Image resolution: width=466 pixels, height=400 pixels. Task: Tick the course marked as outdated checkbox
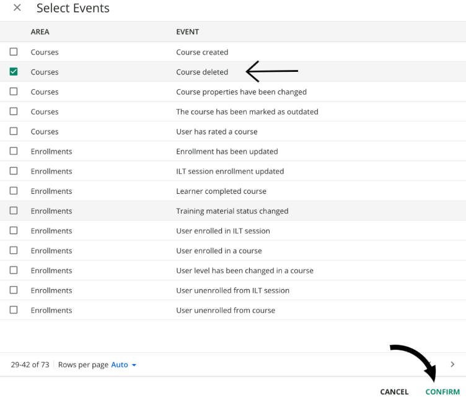click(14, 111)
